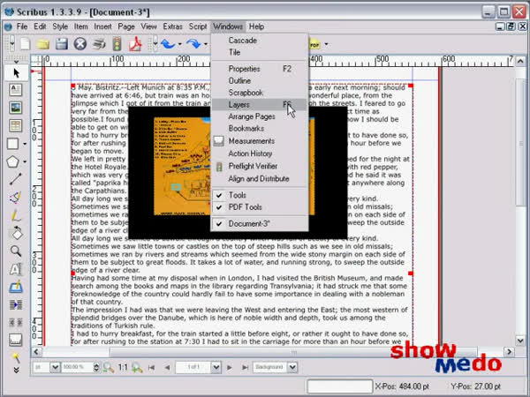The height and width of the screenshot is (397, 530).
Task: Click the Save as PDF icon
Action: (x=135, y=44)
